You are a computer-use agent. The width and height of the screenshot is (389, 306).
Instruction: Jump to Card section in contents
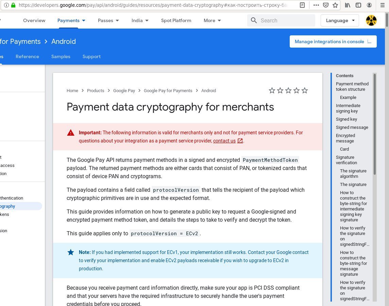pos(344,149)
